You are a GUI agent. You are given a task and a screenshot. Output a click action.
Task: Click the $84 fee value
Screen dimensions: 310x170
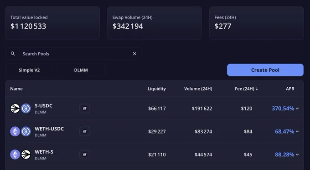tap(248, 131)
